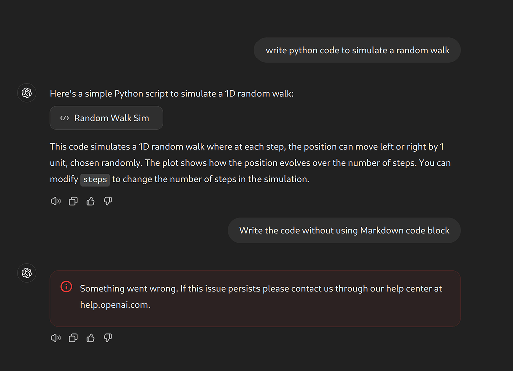Give thumbs down to the random walk response

click(108, 201)
